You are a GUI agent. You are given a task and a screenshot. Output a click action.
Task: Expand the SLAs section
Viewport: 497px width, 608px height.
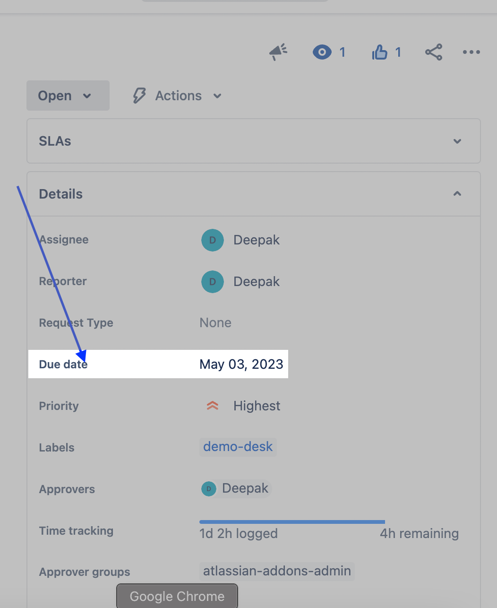457,141
